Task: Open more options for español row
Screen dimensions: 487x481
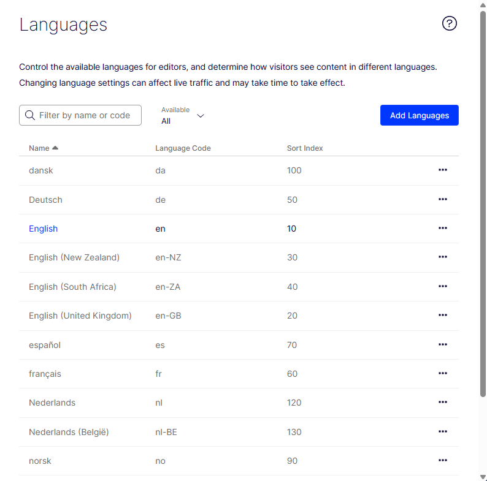Action: (443, 344)
